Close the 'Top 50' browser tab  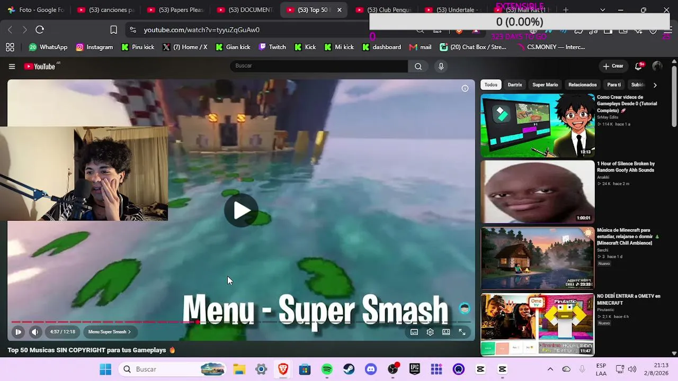340,10
